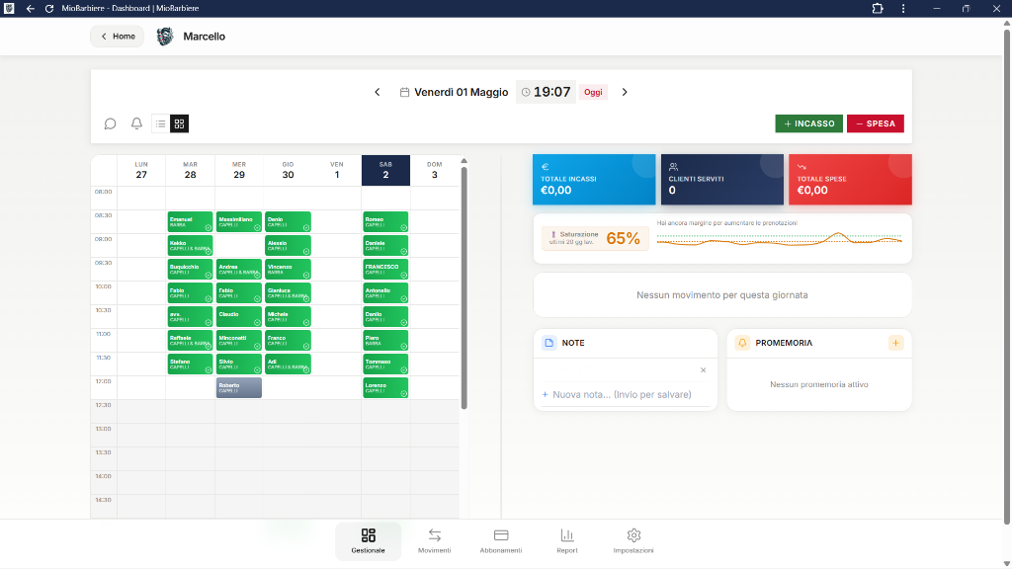Open the Impostazioni settings tab

(x=633, y=540)
